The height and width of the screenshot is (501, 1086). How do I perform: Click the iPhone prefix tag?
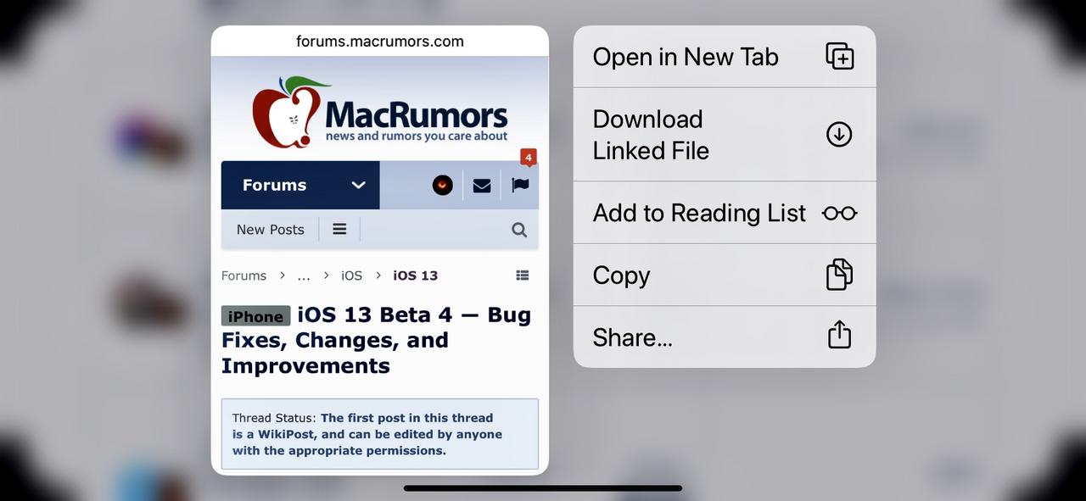pyautogui.click(x=256, y=316)
